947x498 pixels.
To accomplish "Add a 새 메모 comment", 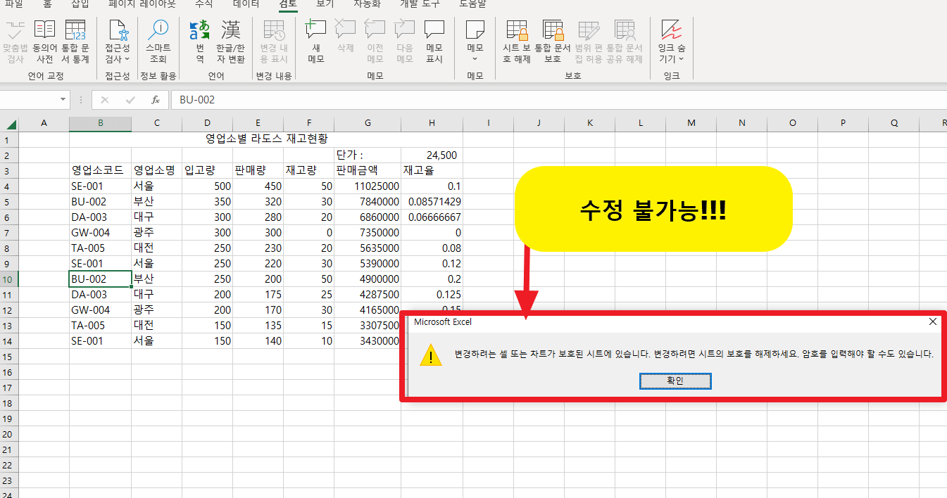I will 315,42.
